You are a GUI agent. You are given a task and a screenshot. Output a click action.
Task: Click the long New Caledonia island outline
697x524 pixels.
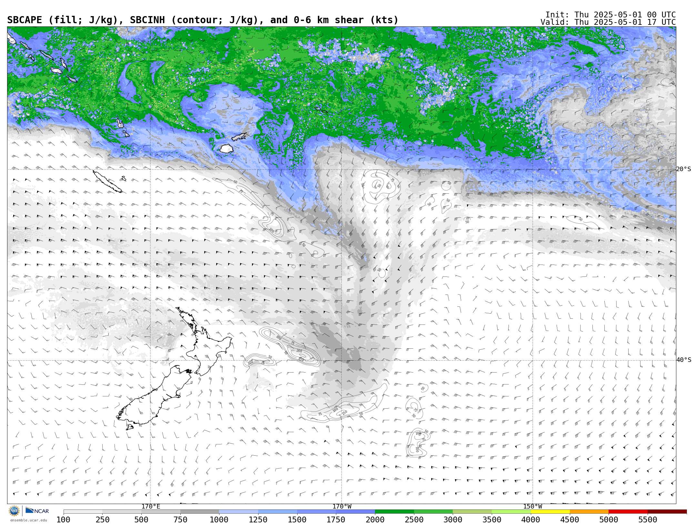[107, 181]
